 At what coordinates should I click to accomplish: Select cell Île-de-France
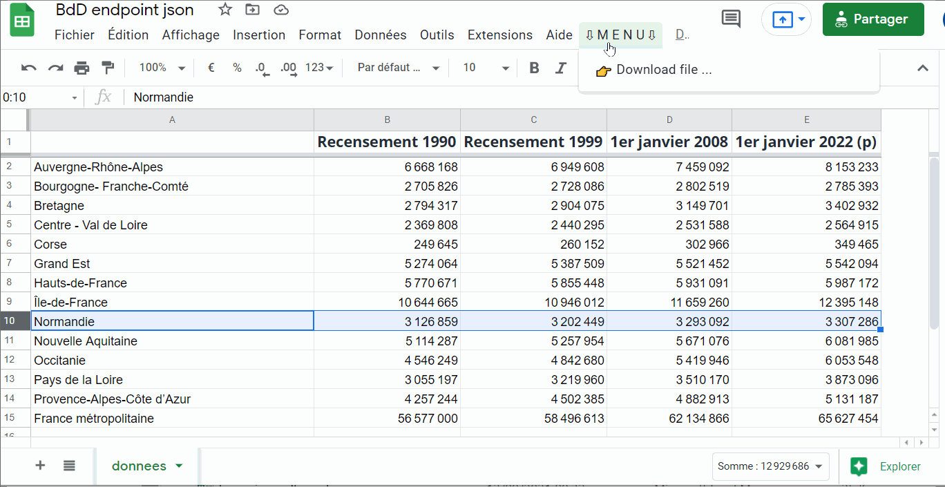172,303
